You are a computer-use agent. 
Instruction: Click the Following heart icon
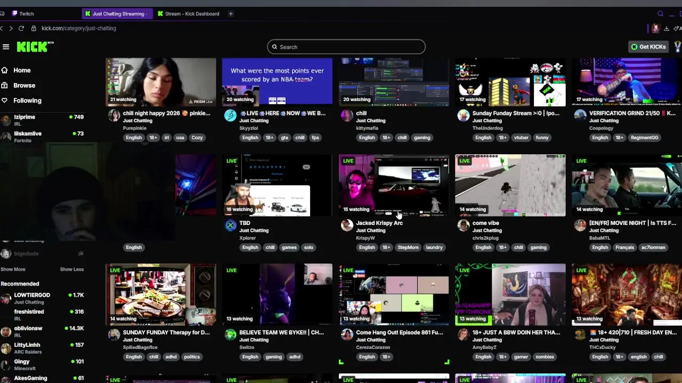4,101
